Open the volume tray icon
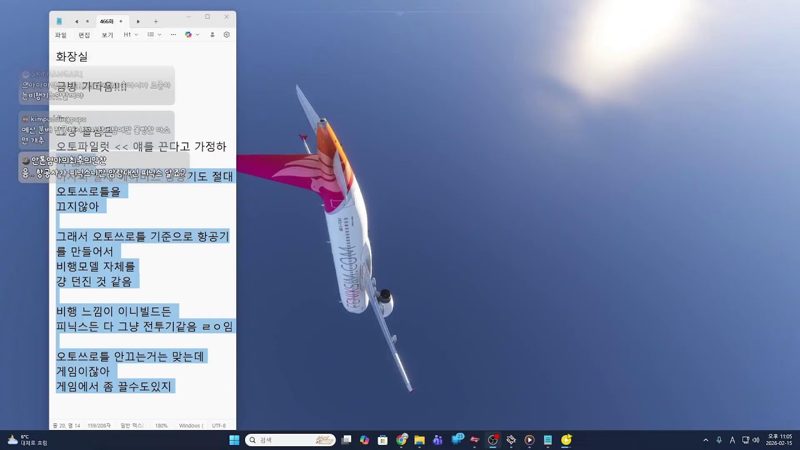Image resolution: width=800 pixels, height=450 pixels. 756,440
